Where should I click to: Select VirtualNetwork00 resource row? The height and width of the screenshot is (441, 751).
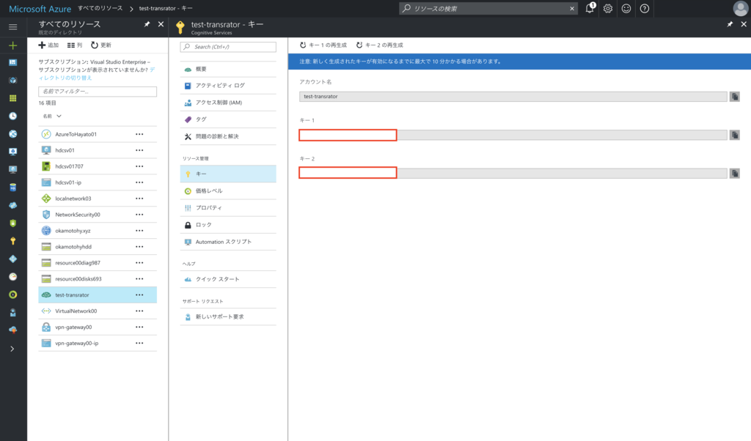point(98,311)
